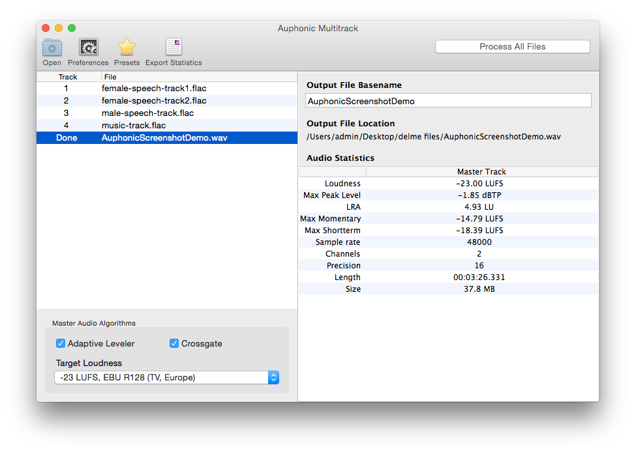Viewport: 636px width, 454px height.
Task: Click the Max Momentary -14.79 LUFS value
Action: (x=479, y=219)
